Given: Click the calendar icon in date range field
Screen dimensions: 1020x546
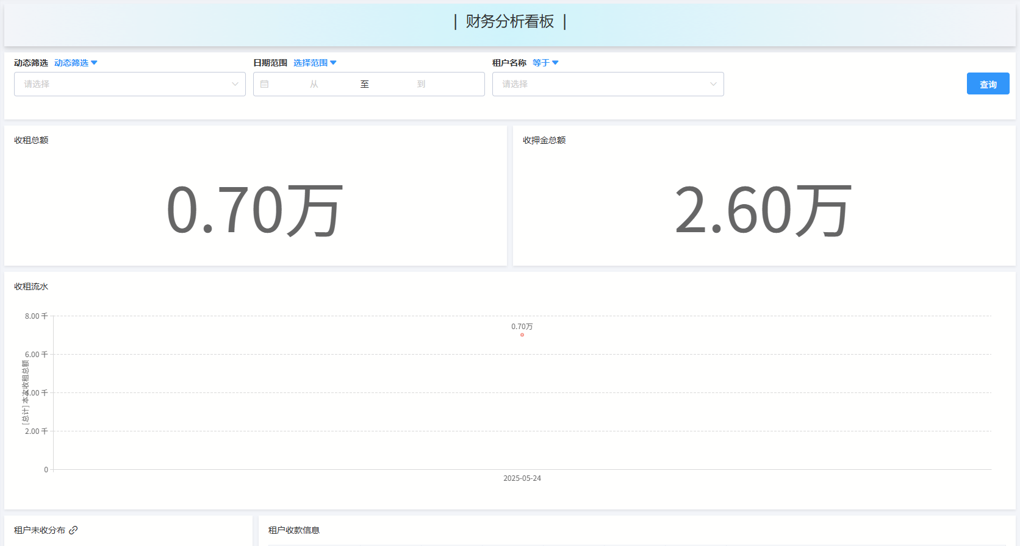Looking at the screenshot, I should click(x=264, y=84).
